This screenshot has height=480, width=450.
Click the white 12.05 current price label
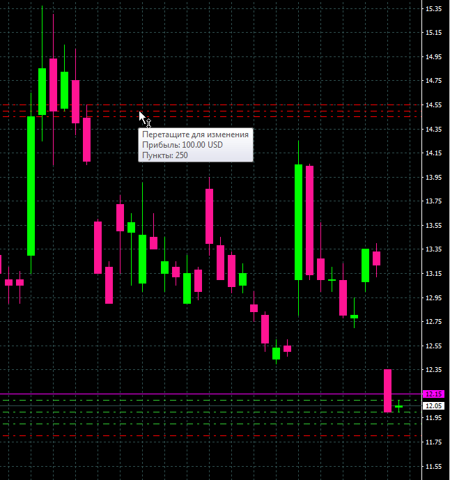(x=433, y=406)
